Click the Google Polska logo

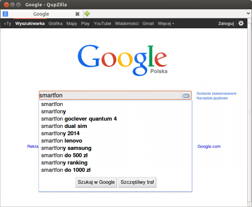click(123, 60)
